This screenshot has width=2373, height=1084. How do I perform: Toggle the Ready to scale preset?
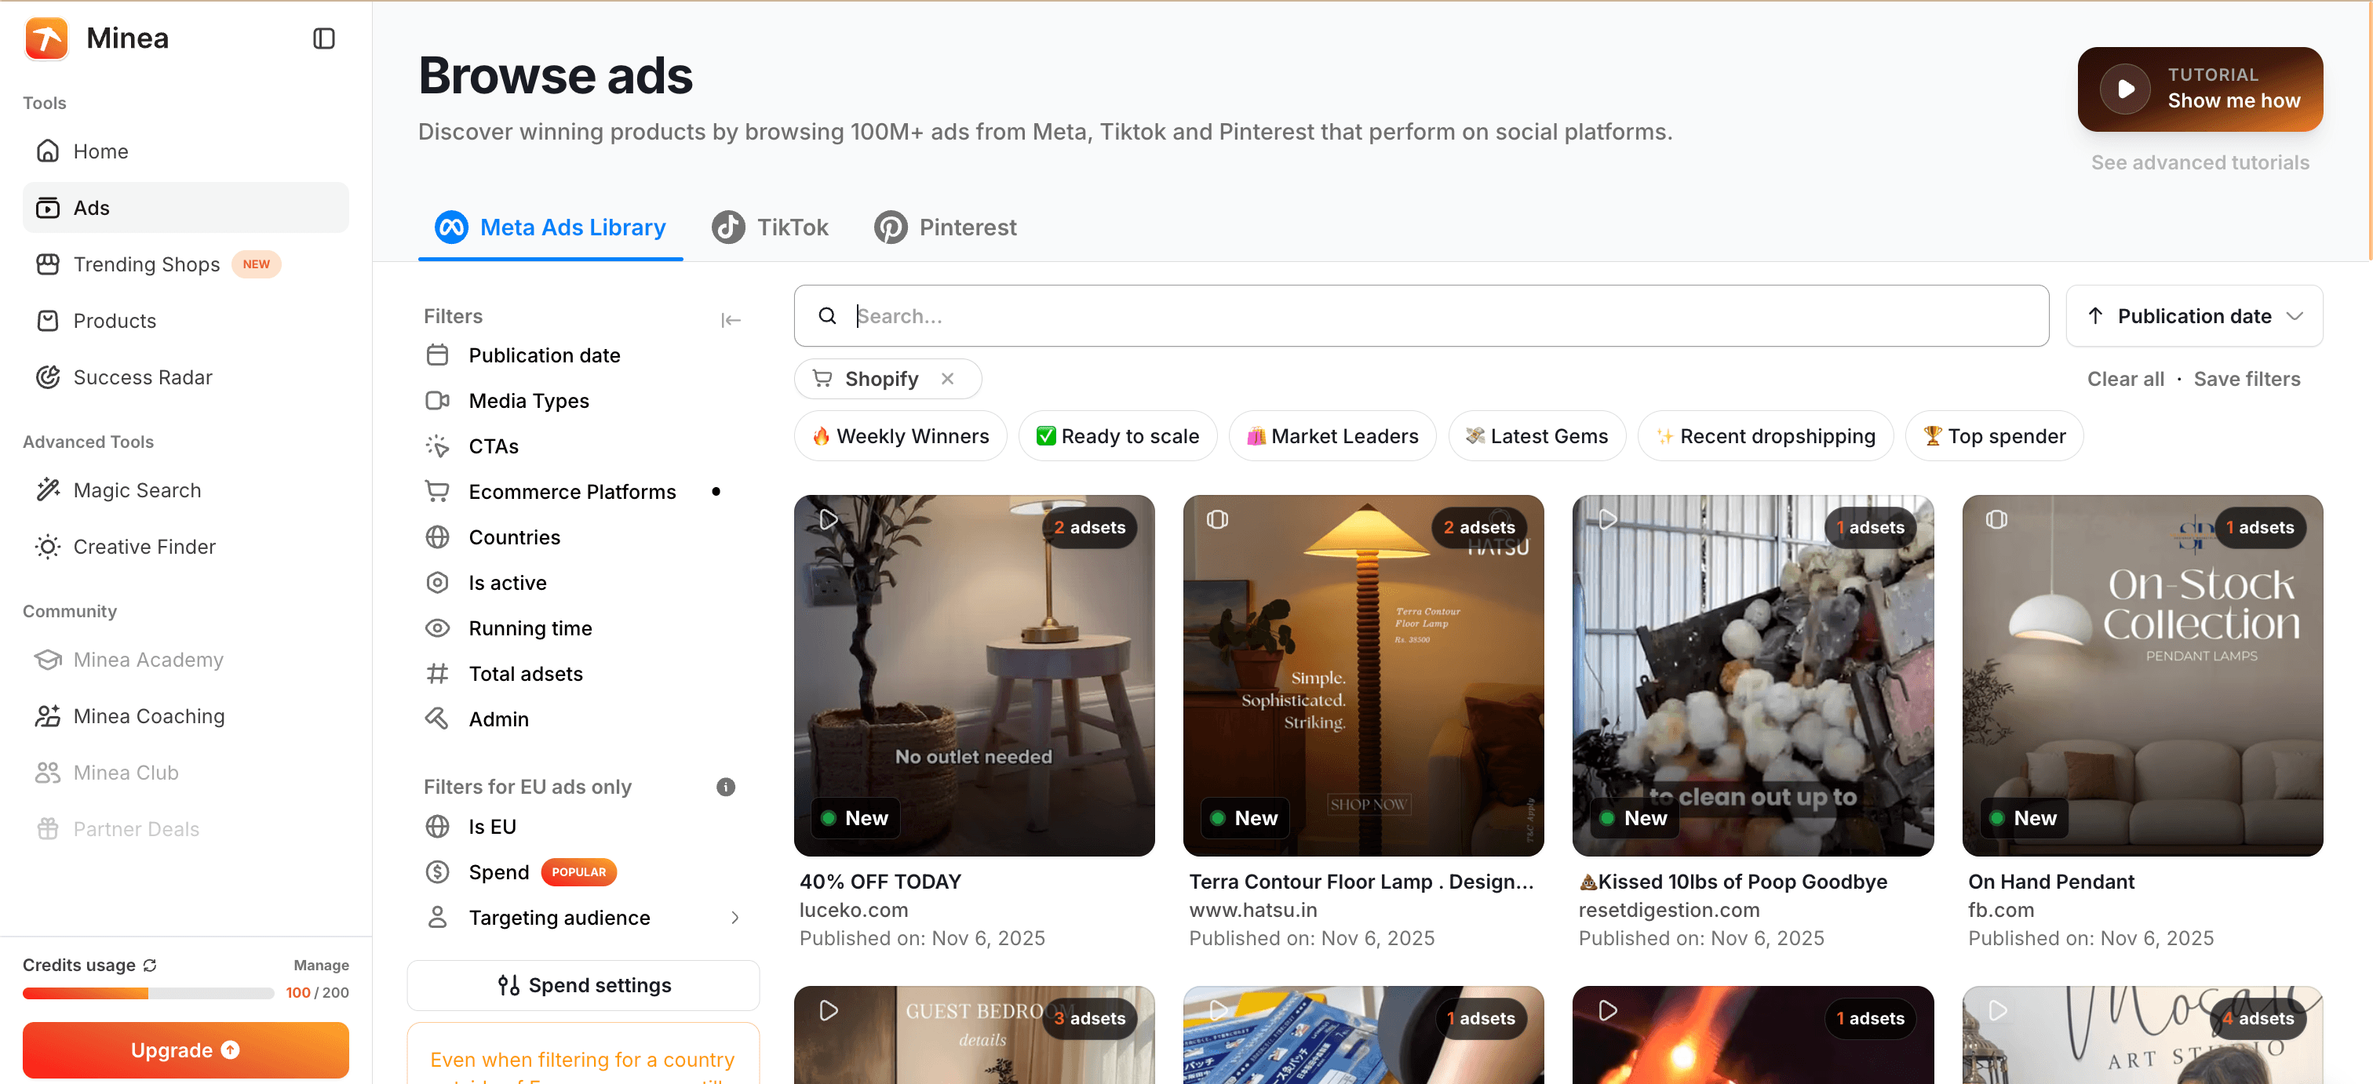pyautogui.click(x=1117, y=435)
